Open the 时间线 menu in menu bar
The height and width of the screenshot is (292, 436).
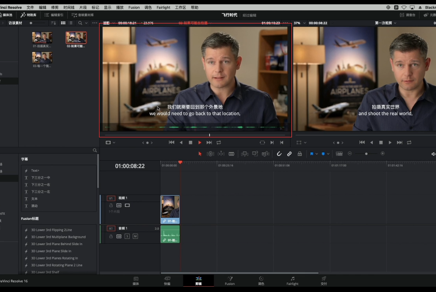[x=69, y=8]
